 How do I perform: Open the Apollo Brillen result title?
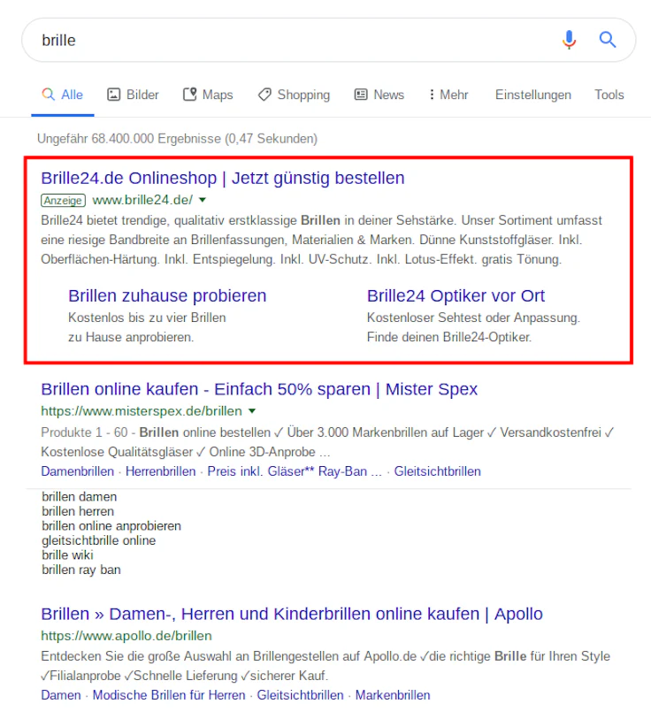[292, 614]
